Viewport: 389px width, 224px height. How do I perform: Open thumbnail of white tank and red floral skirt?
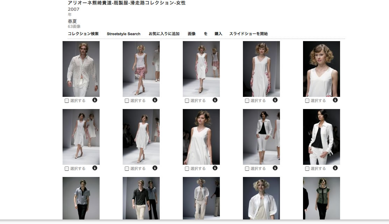tap(141, 69)
